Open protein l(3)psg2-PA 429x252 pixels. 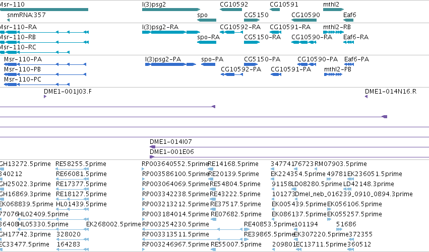coord(163,59)
